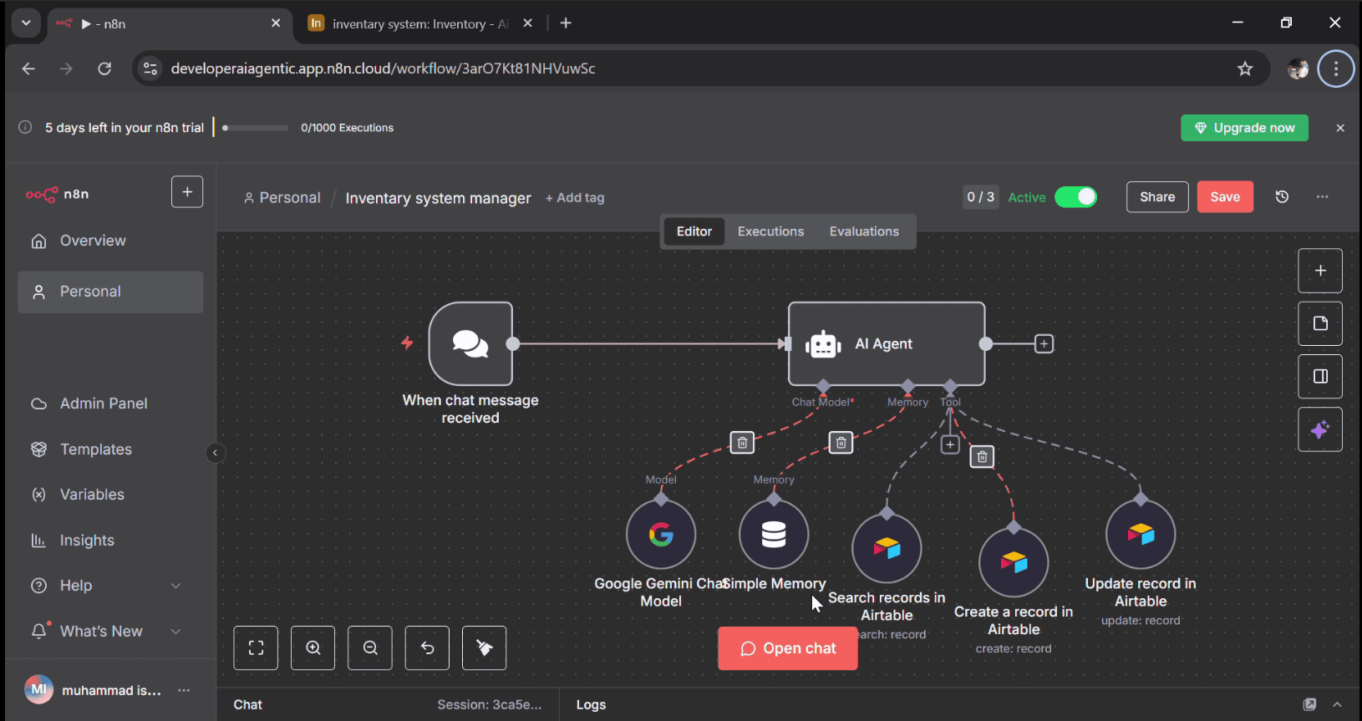Screen dimensions: 1362x721
Task: Delete the Memory connection
Action: pos(841,442)
